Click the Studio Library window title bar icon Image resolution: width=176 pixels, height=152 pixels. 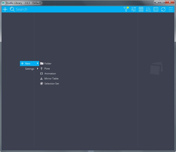click(3, 3)
